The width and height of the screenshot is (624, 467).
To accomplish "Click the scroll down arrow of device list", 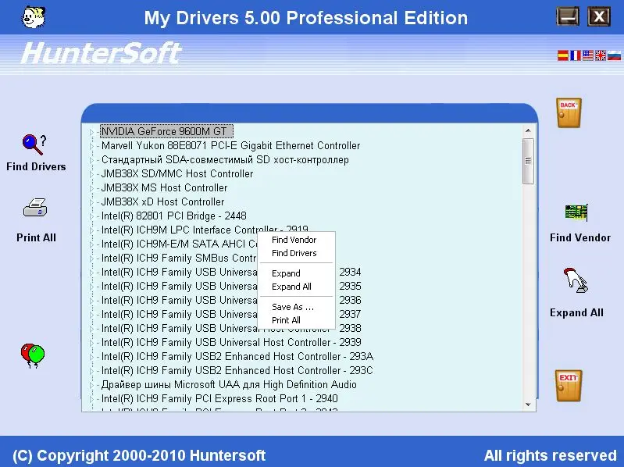I will pos(528,405).
